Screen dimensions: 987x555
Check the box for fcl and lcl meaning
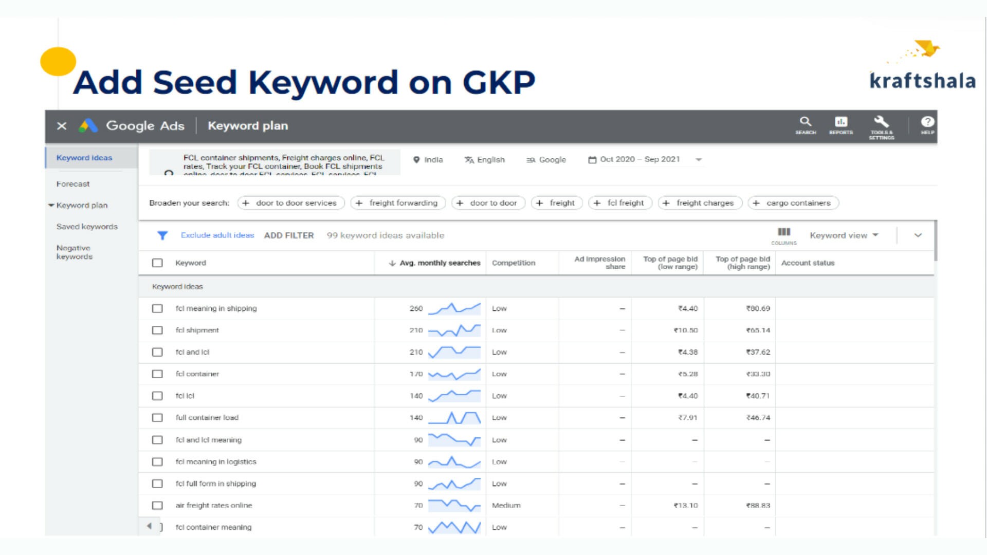point(157,440)
